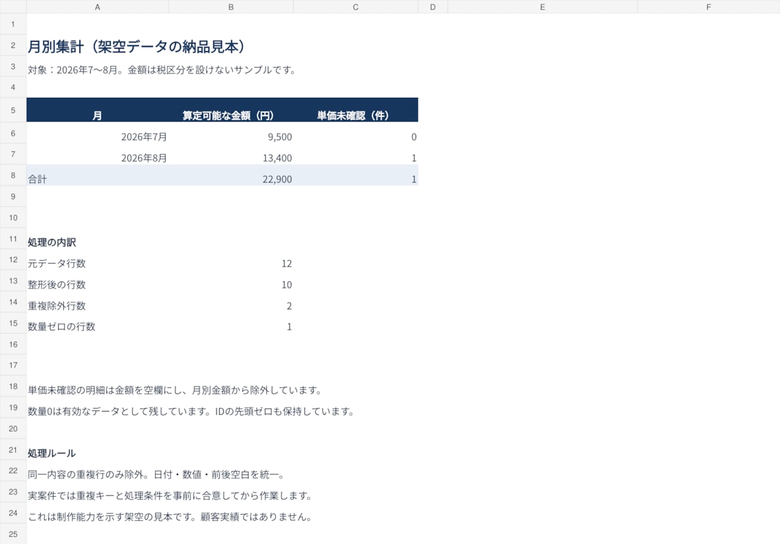
Task: Click the 処理ルール heading
Action: (x=52, y=453)
